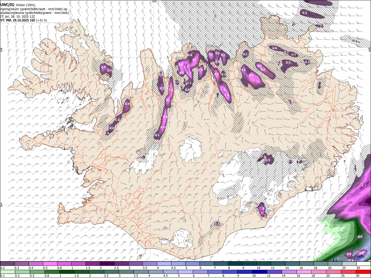Select the 0.5 pink swatch on snow scale
This screenshot has width=371, height=278.
click(50, 264)
